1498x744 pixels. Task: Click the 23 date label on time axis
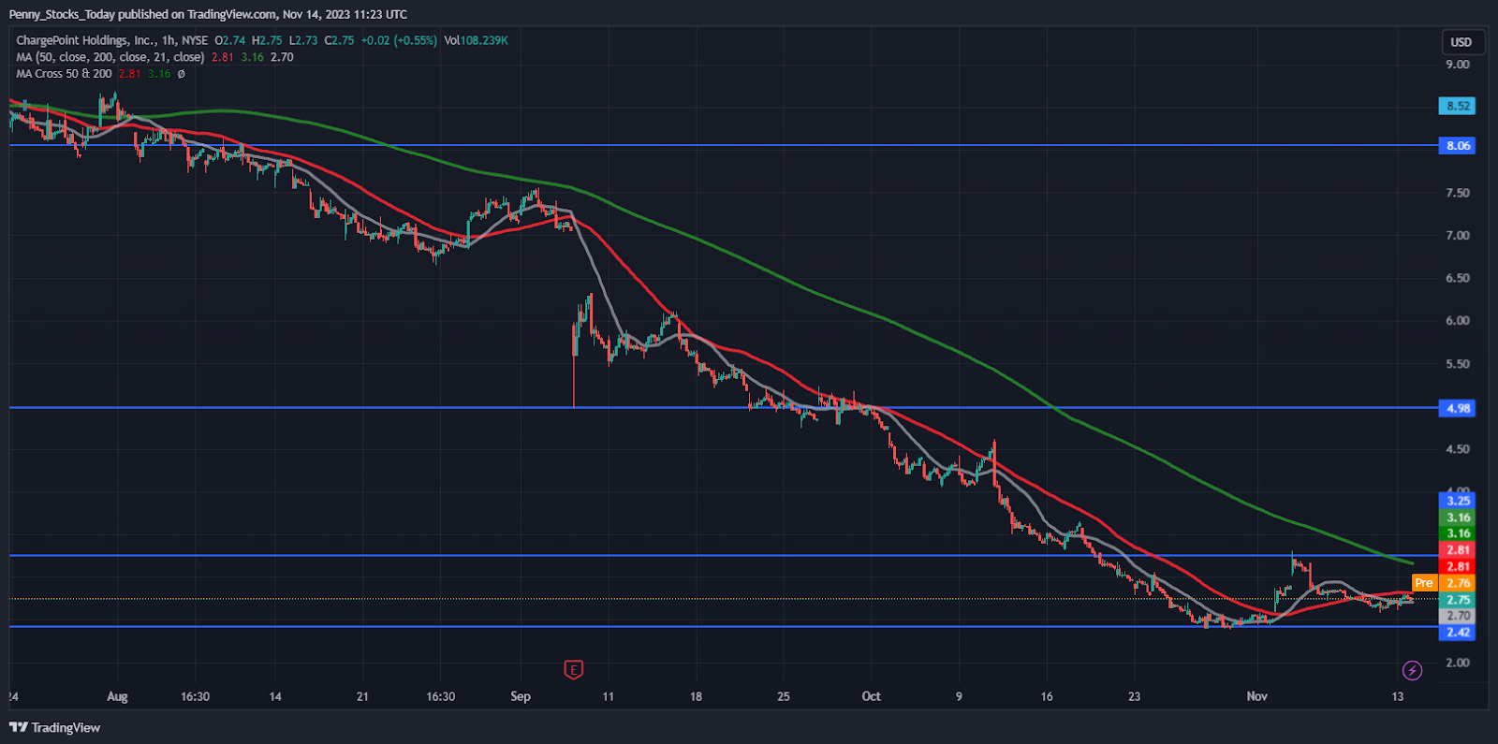(1134, 696)
